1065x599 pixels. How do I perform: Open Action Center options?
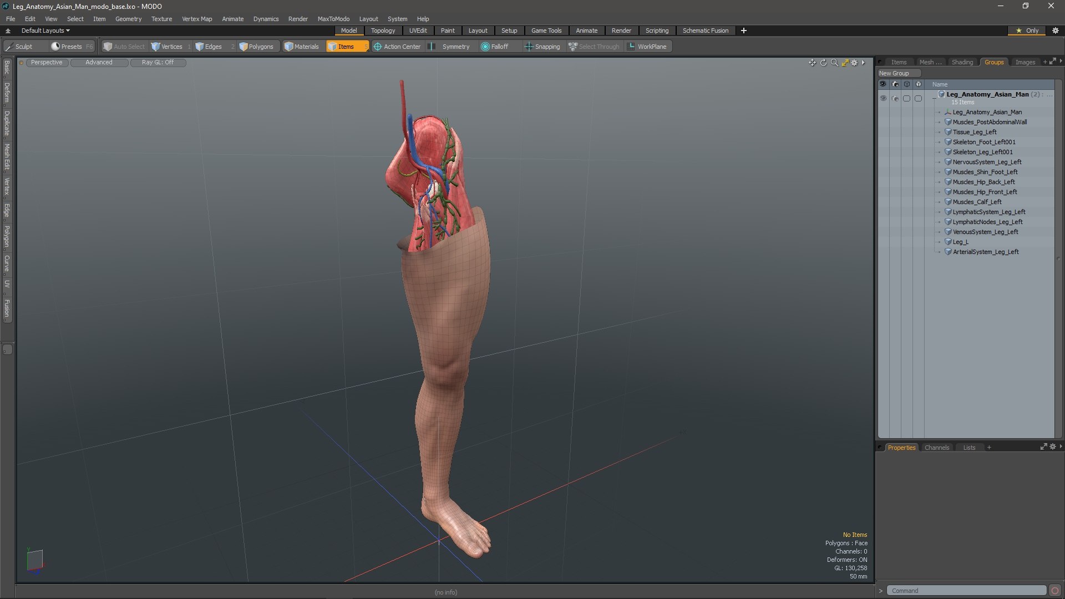tap(397, 47)
